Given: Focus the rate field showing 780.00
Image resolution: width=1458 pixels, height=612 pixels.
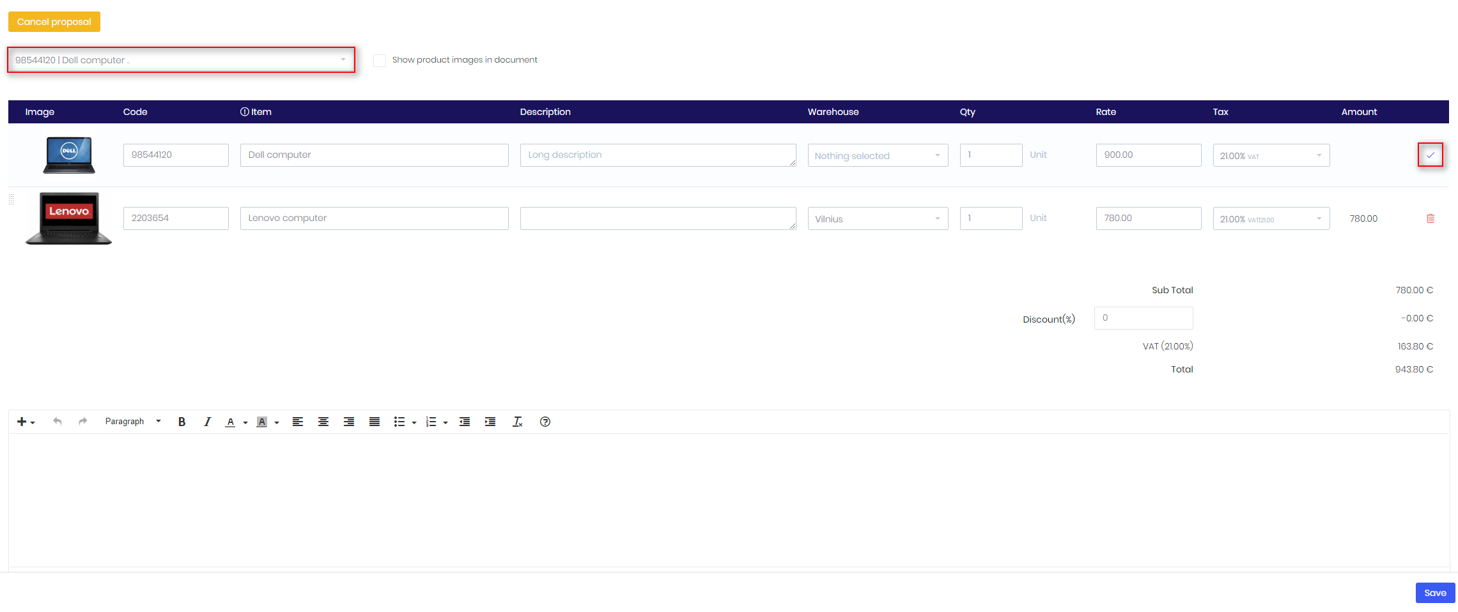Looking at the screenshot, I should pos(1149,218).
